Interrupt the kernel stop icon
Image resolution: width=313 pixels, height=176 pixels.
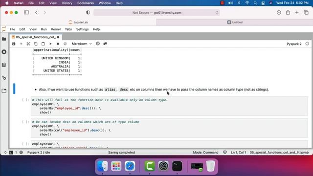58,44
